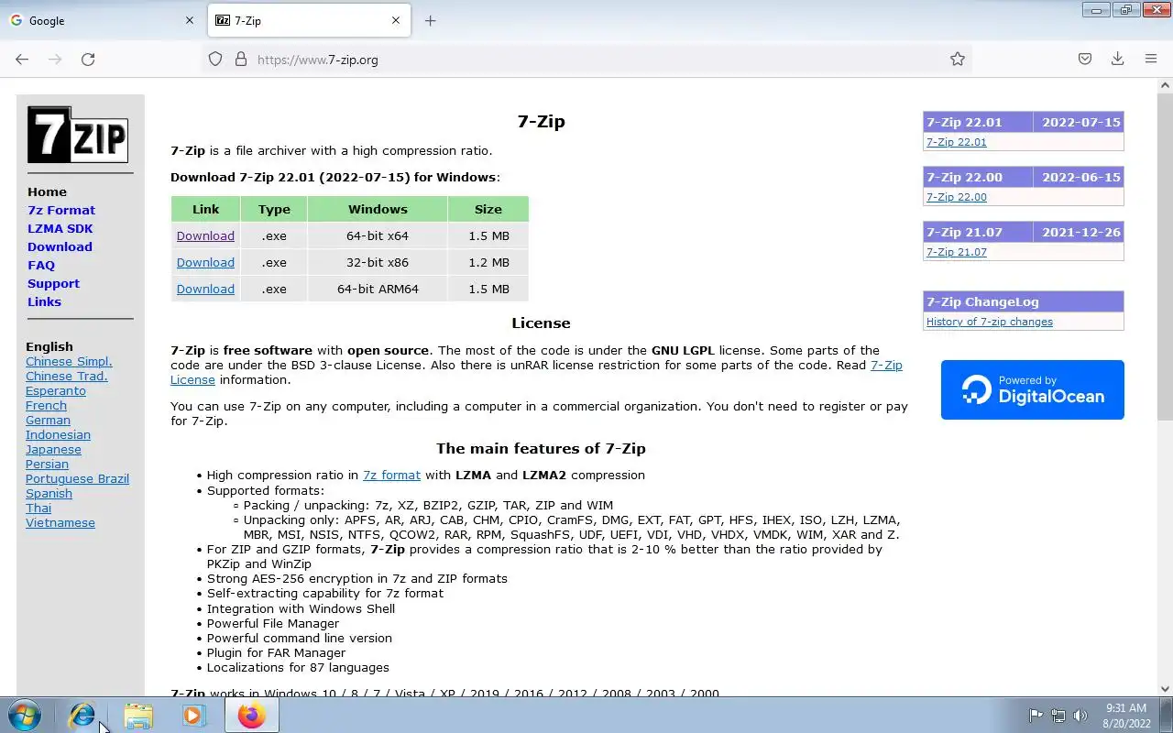Open the Firefox downloads panel
The width and height of the screenshot is (1173, 733).
[1118, 59]
